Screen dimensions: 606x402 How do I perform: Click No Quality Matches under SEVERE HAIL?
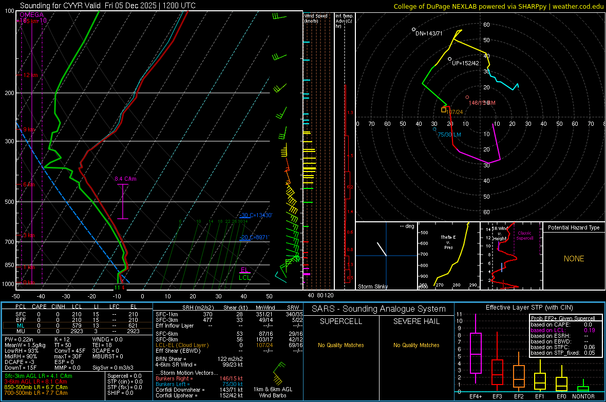tap(416, 345)
